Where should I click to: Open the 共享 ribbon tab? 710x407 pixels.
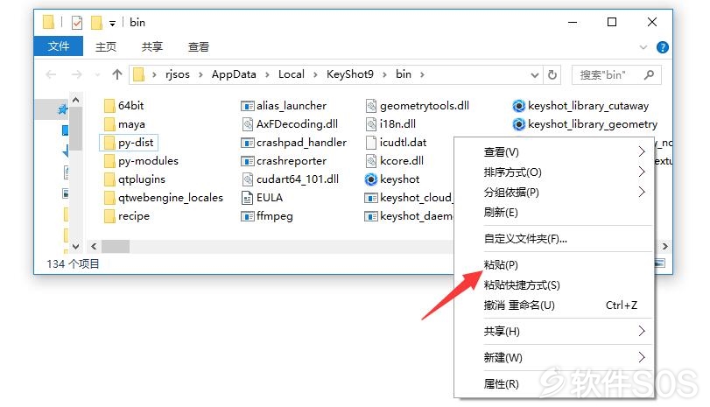[x=152, y=46]
